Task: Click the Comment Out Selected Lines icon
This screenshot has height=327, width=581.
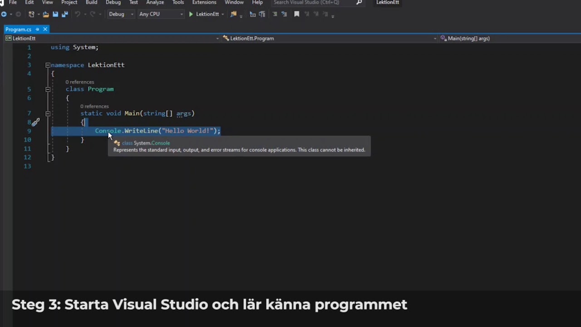Action: (275, 14)
